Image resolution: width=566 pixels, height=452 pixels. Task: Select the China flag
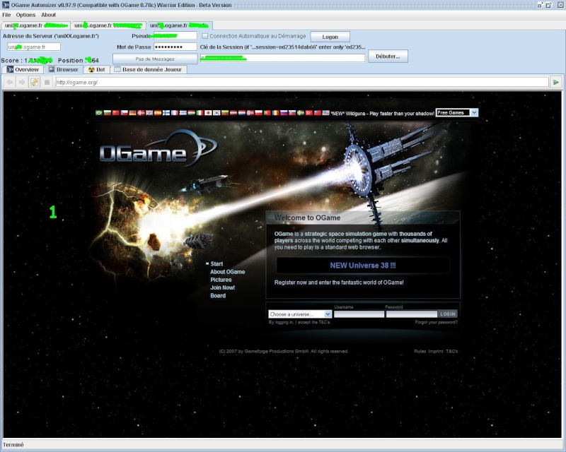116,113
